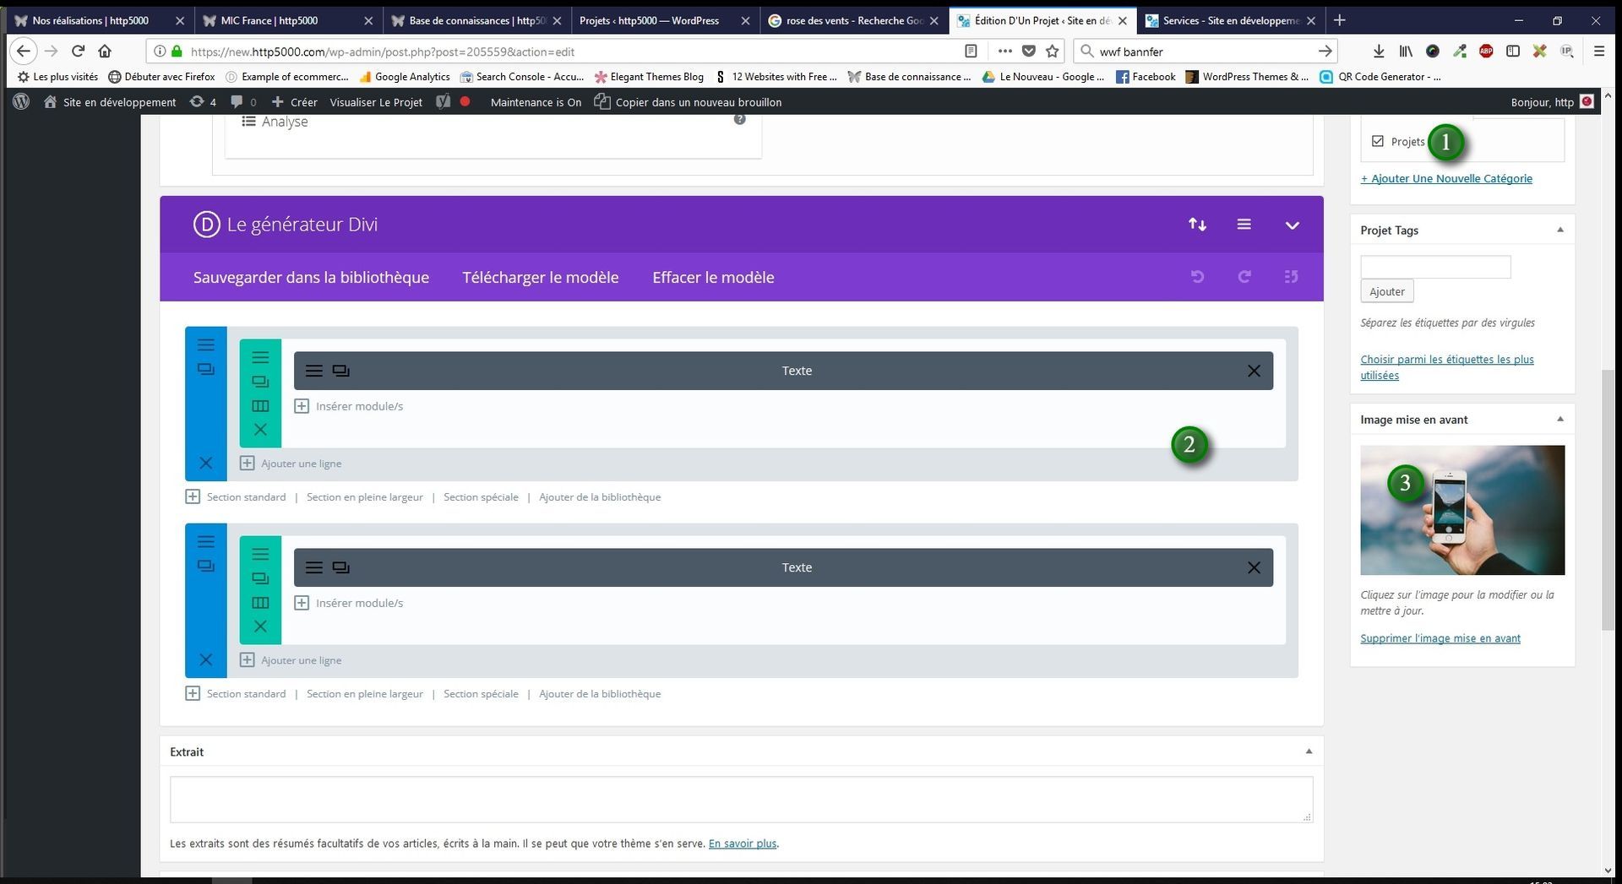The image size is (1622, 884).
Task: Open the Divi history states icon
Action: (1290, 277)
